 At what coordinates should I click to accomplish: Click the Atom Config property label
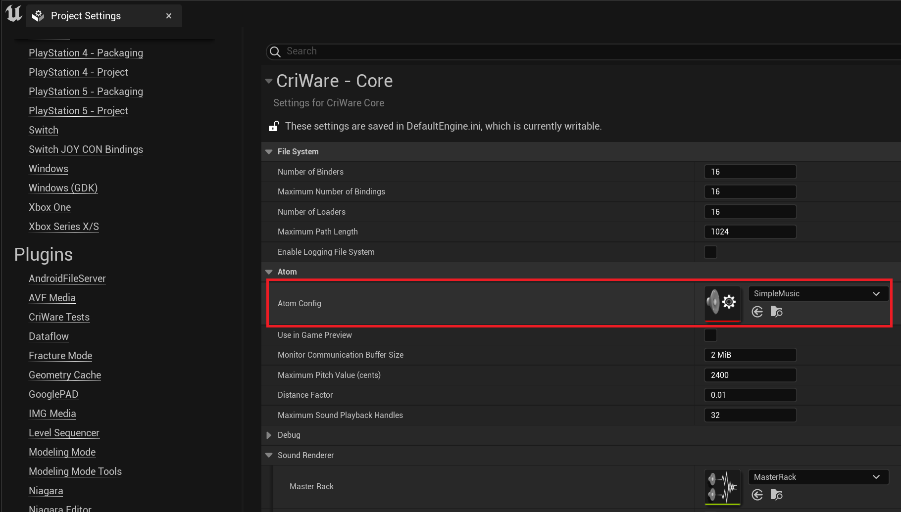tap(300, 303)
